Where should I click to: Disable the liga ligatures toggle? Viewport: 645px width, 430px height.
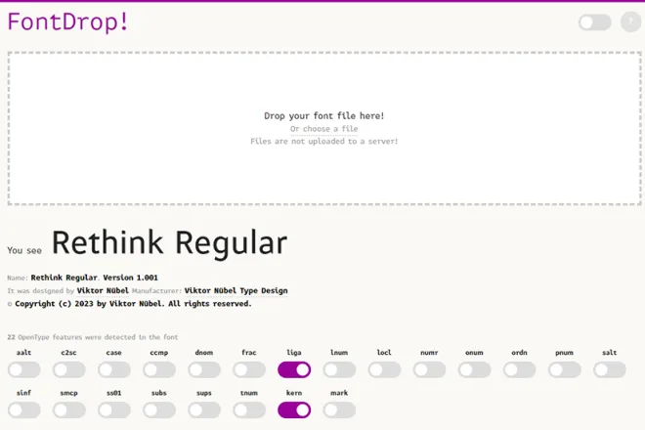coord(294,369)
